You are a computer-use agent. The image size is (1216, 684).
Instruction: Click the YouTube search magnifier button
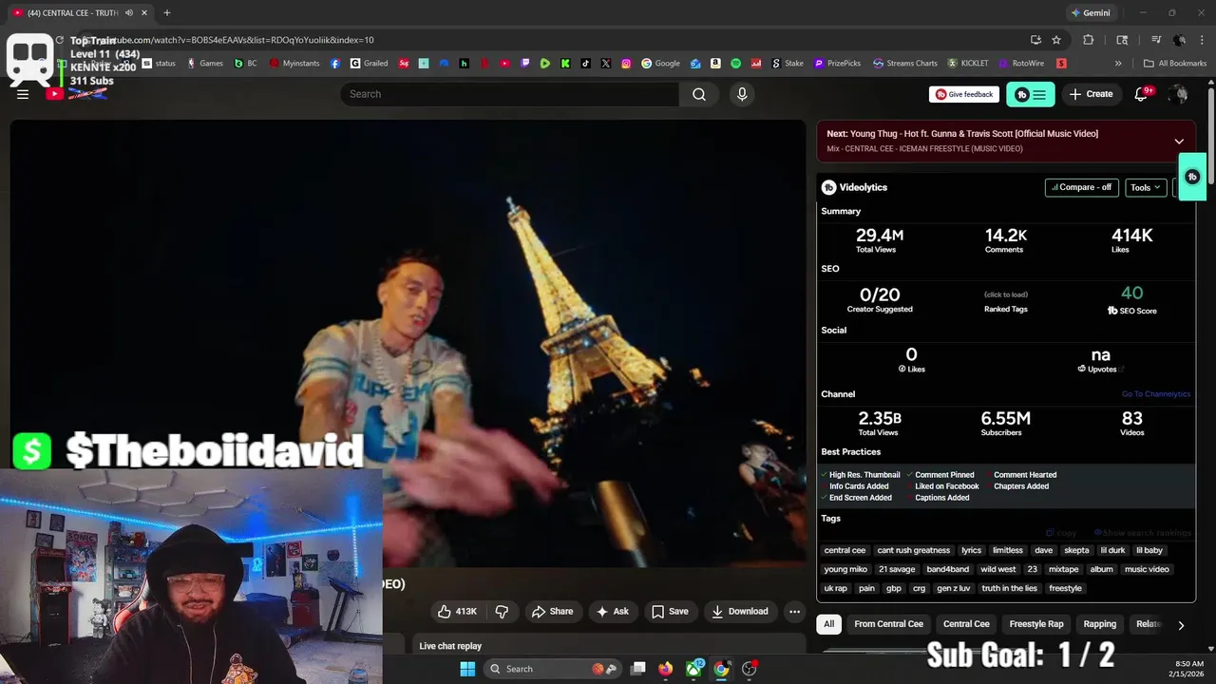(699, 94)
